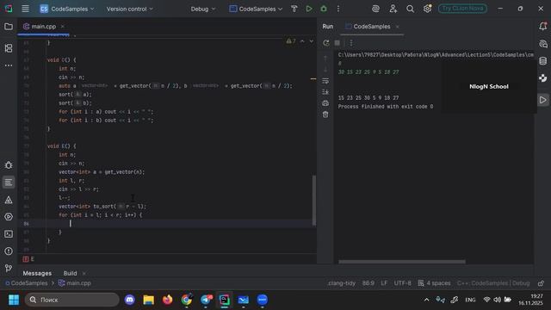551x310 pixels.
Task: Go to next highlighted problem arrow
Action: pyautogui.click(x=312, y=41)
